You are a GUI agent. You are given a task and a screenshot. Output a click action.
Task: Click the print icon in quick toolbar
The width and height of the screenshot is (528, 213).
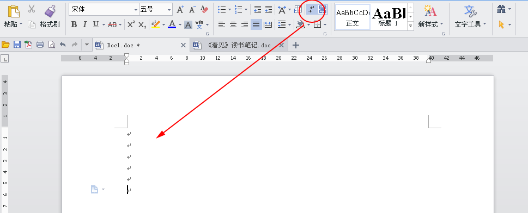pyautogui.click(x=40, y=45)
